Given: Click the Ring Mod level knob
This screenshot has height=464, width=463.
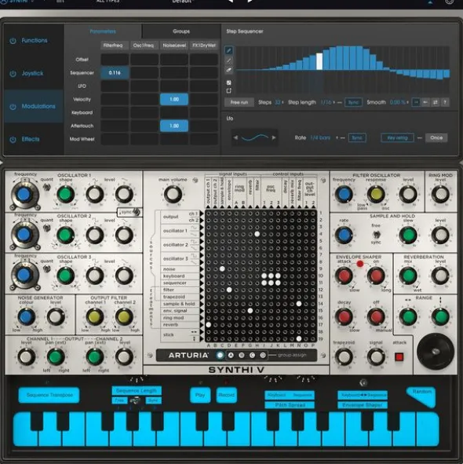Looking at the screenshot, I should 440,194.
